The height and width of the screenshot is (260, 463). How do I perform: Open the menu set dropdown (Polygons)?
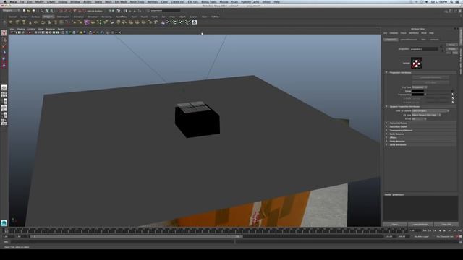(11, 11)
